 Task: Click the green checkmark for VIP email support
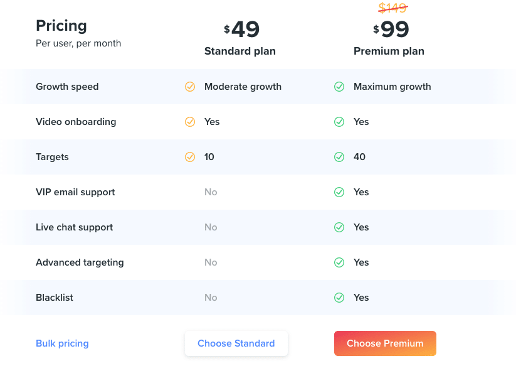click(339, 192)
